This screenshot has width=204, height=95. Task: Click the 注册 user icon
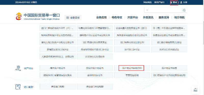[181, 2]
